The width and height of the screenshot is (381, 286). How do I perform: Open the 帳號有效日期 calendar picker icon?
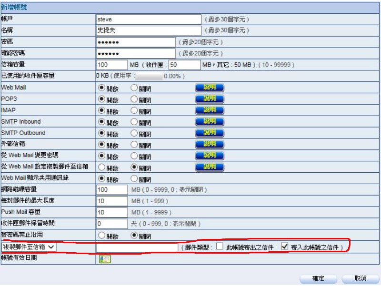tap(105, 259)
